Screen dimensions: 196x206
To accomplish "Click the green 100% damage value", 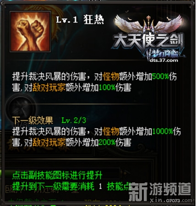I will click(x=107, y=87).
